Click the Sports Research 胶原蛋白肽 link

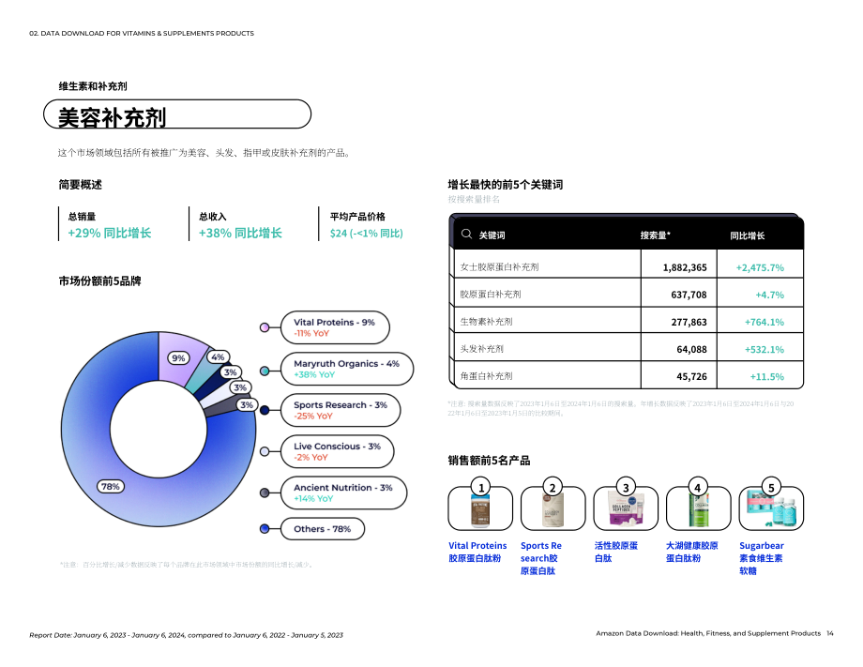[x=541, y=558]
